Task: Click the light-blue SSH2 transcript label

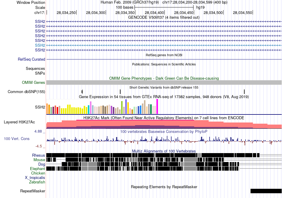Action: pos(40,45)
